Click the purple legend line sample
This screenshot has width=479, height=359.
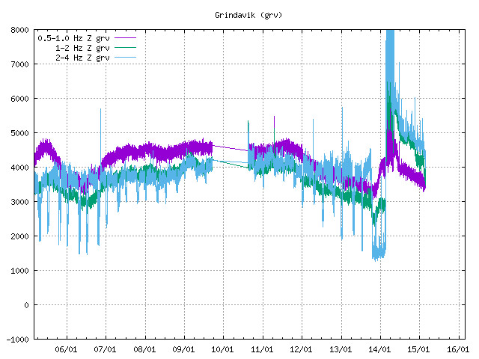[126, 37]
